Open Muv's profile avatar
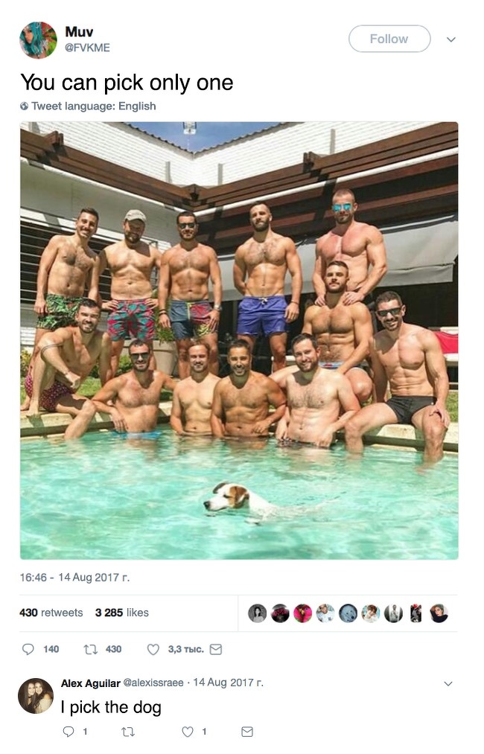 click(38, 40)
